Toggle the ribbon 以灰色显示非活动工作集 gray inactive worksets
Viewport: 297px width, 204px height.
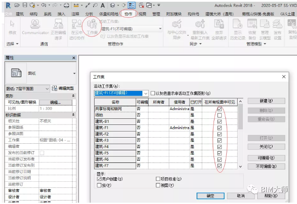(x=124, y=36)
